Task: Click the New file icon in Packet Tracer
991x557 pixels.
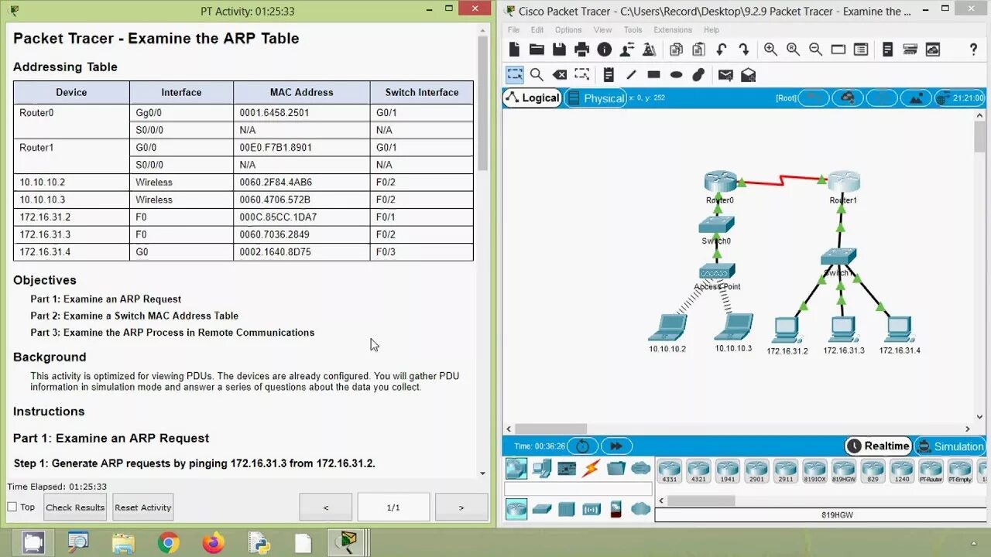Action: [515, 50]
